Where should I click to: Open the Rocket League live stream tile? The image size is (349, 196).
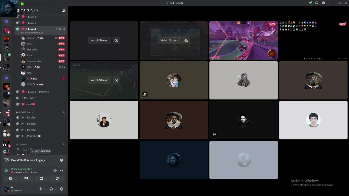click(243, 40)
